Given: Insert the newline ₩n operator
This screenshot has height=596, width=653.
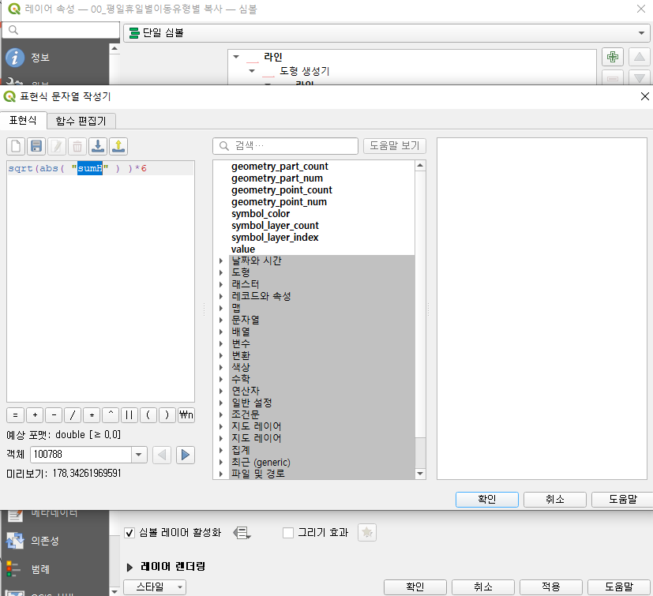Looking at the screenshot, I should (x=186, y=415).
